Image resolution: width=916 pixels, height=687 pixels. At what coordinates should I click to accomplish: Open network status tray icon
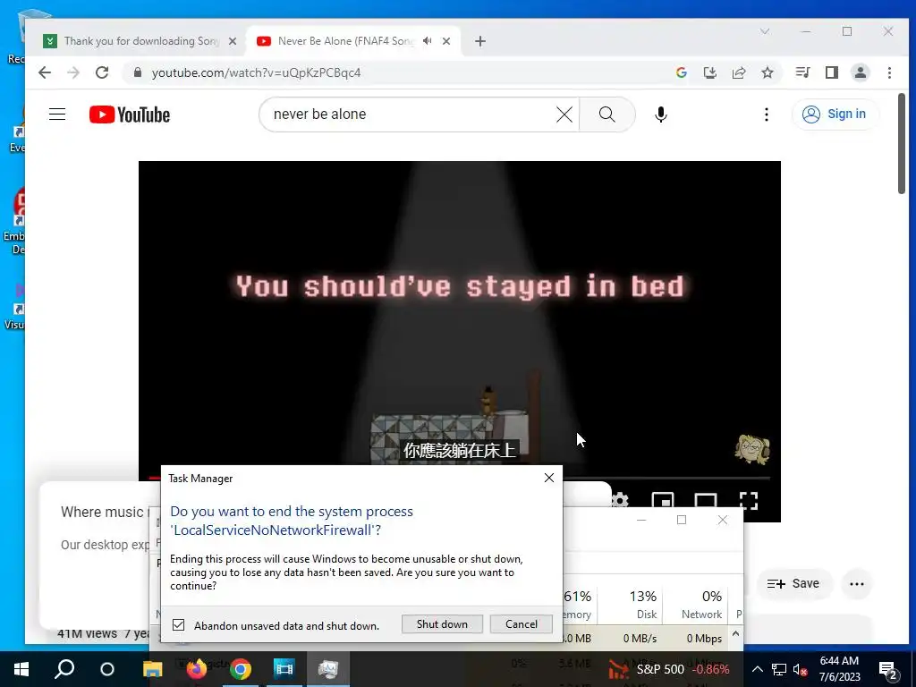(779, 669)
